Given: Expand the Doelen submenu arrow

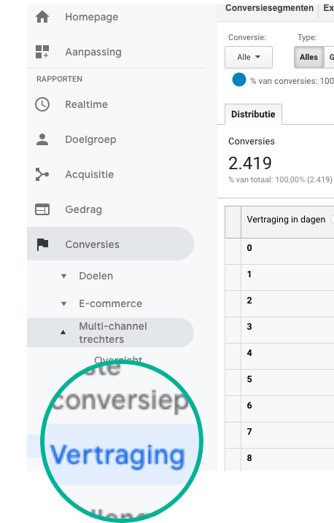Looking at the screenshot, I should (x=63, y=276).
